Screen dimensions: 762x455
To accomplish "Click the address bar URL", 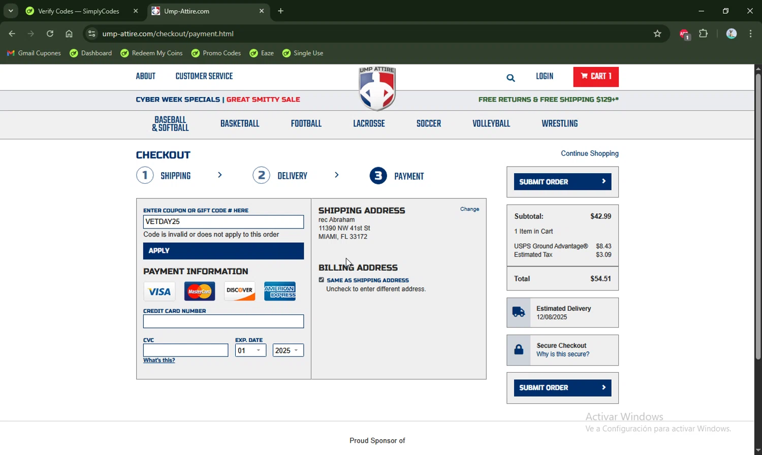I will click(x=168, y=34).
